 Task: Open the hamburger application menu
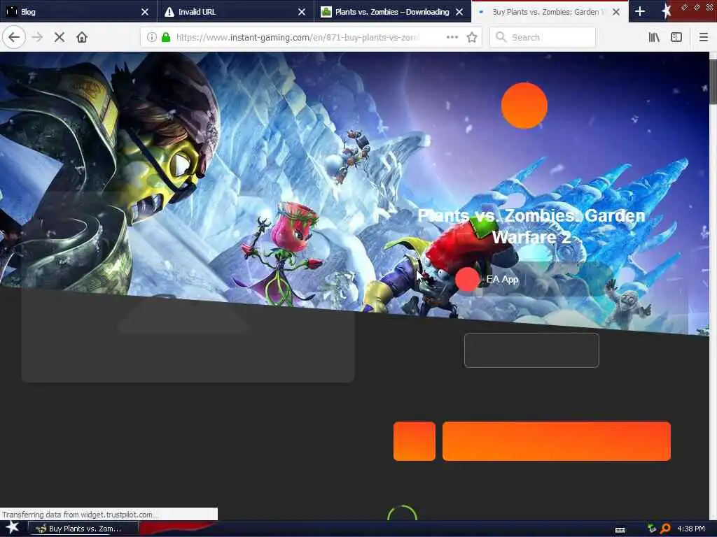pos(704,37)
